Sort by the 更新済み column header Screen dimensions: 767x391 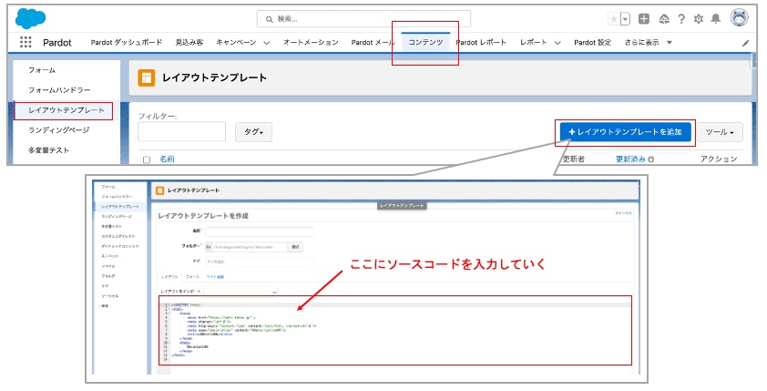click(x=630, y=159)
